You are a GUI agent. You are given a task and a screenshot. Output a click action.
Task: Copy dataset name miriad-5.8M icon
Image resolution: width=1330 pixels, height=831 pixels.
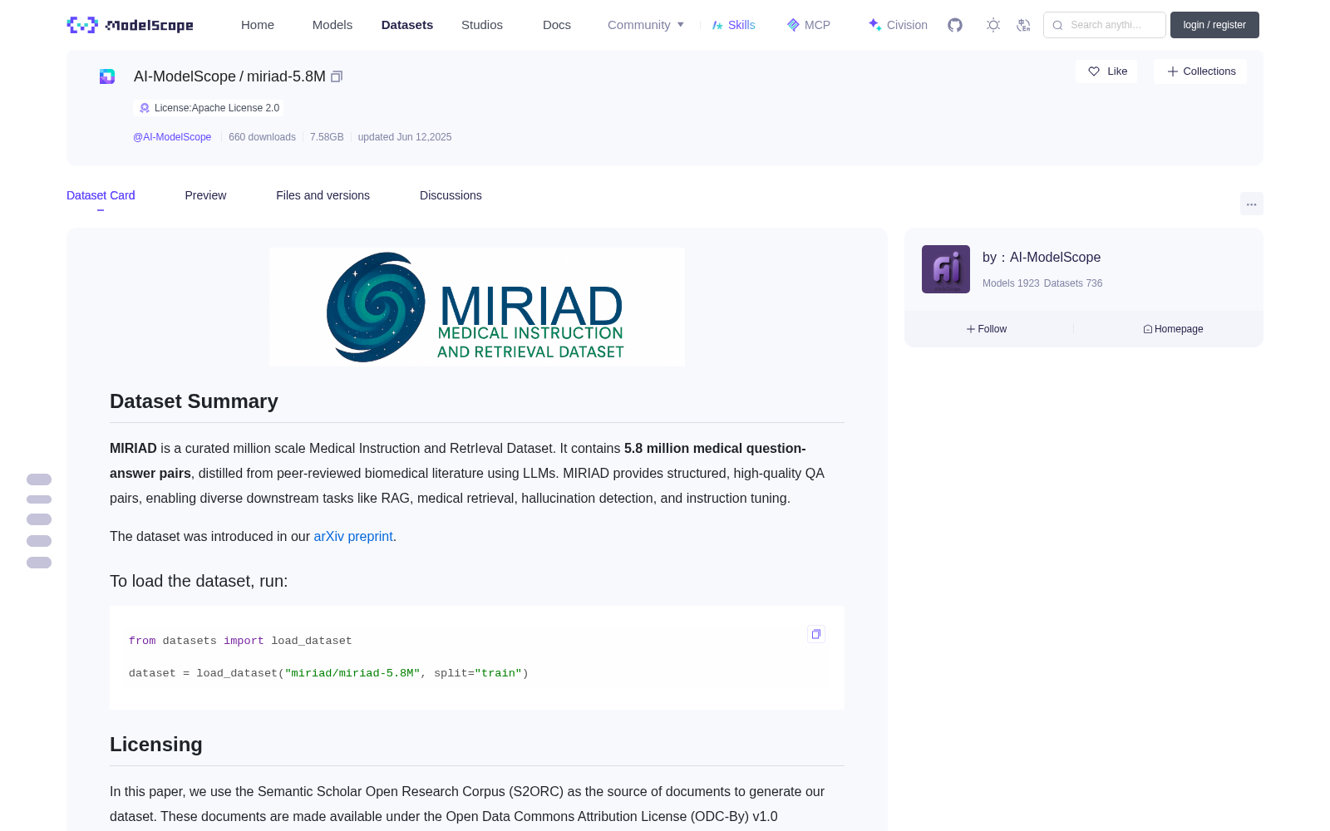(337, 76)
